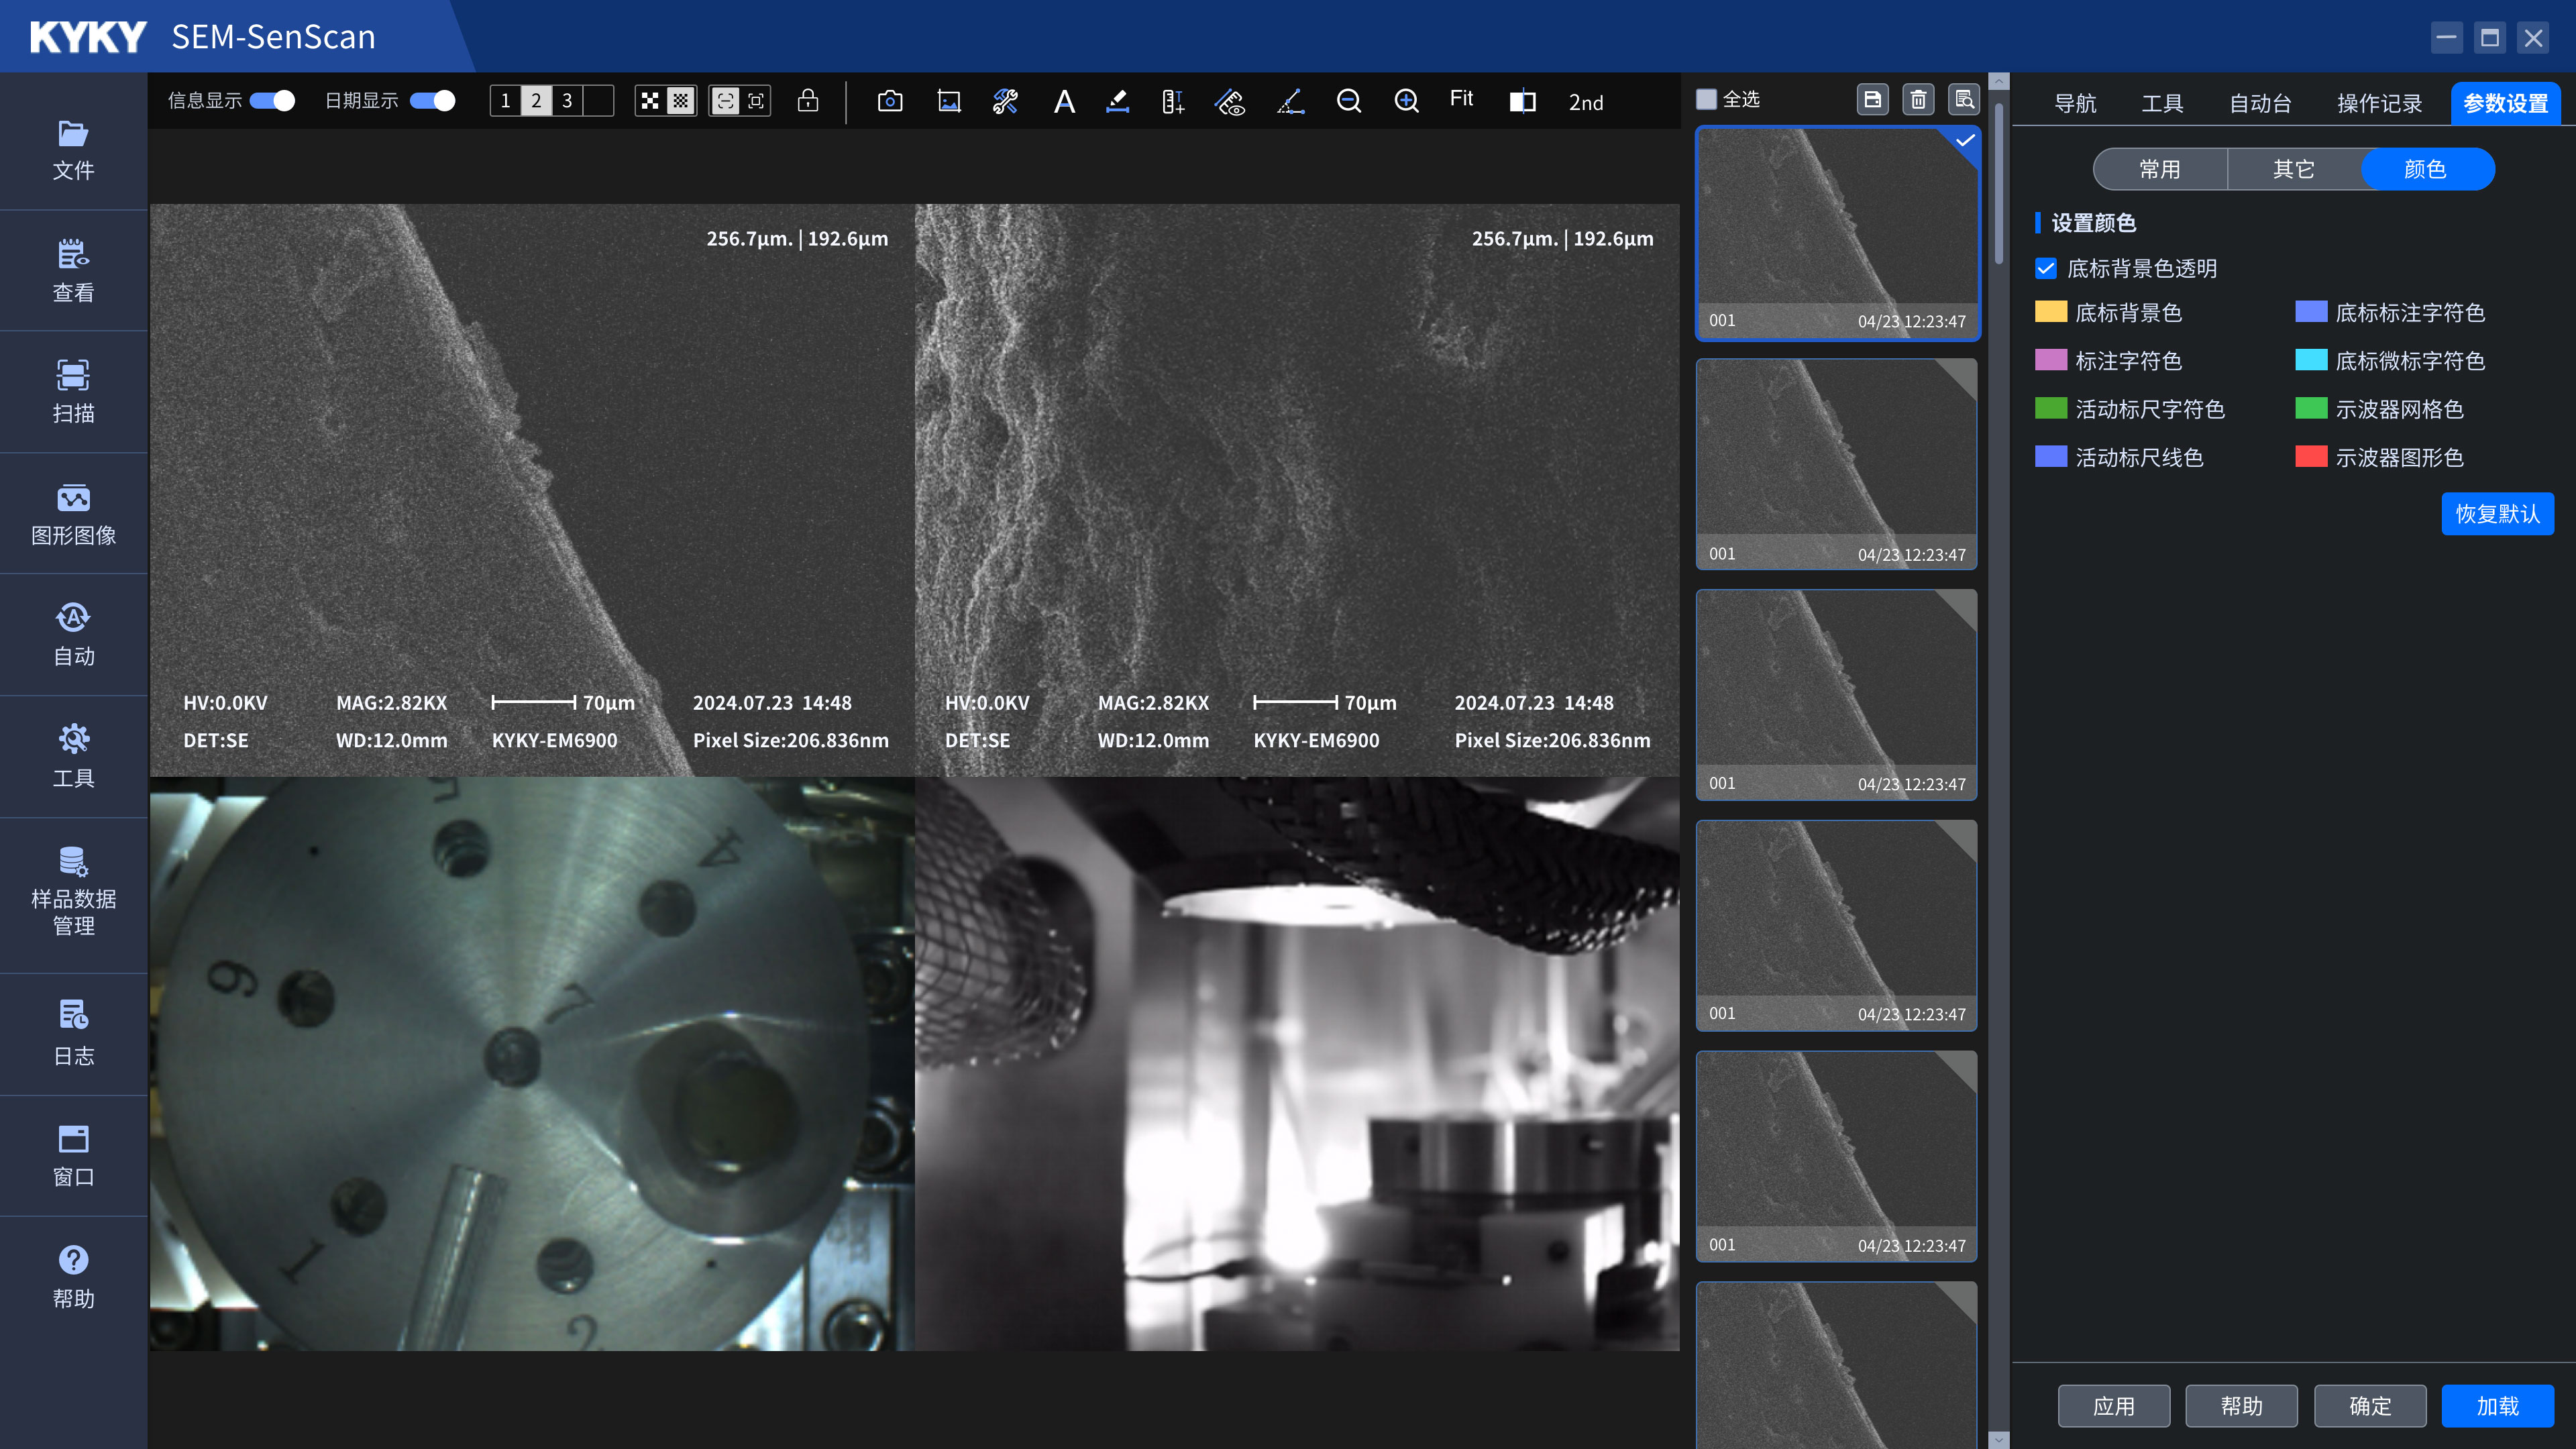Toggle the 日期显示 switch

(x=432, y=101)
